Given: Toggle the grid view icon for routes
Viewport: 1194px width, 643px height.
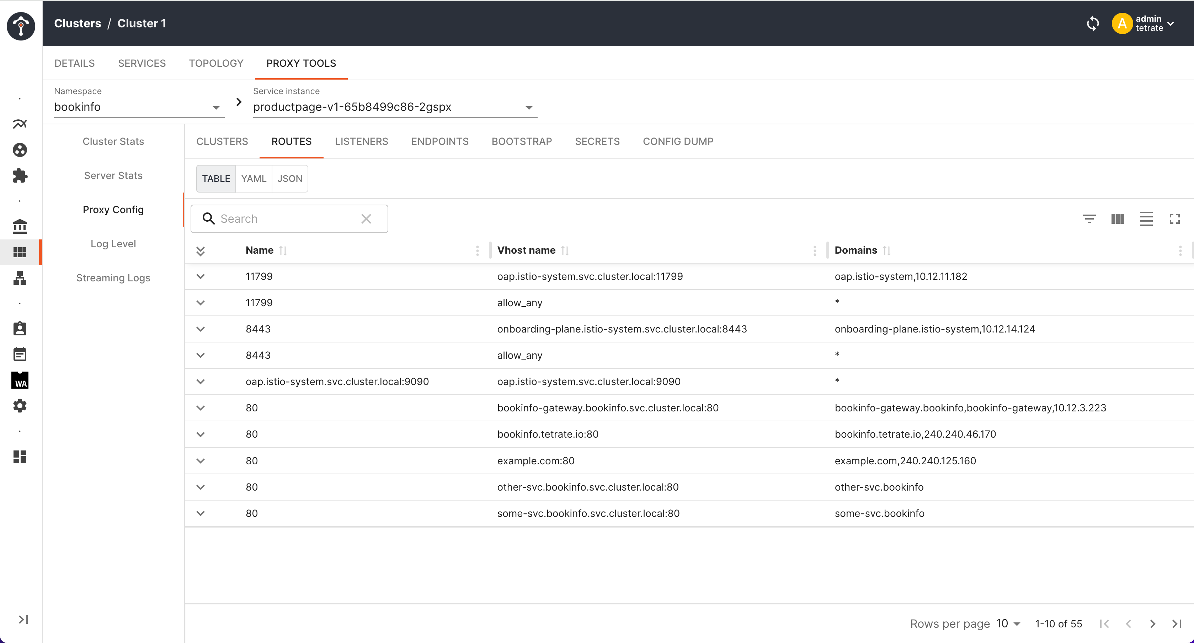Looking at the screenshot, I should 1118,218.
